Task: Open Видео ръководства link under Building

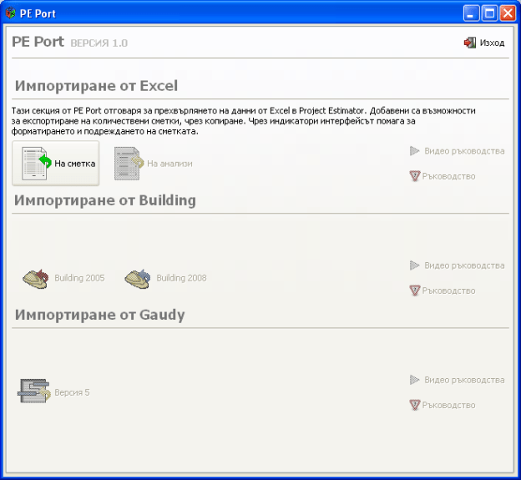Action: pyautogui.click(x=463, y=265)
